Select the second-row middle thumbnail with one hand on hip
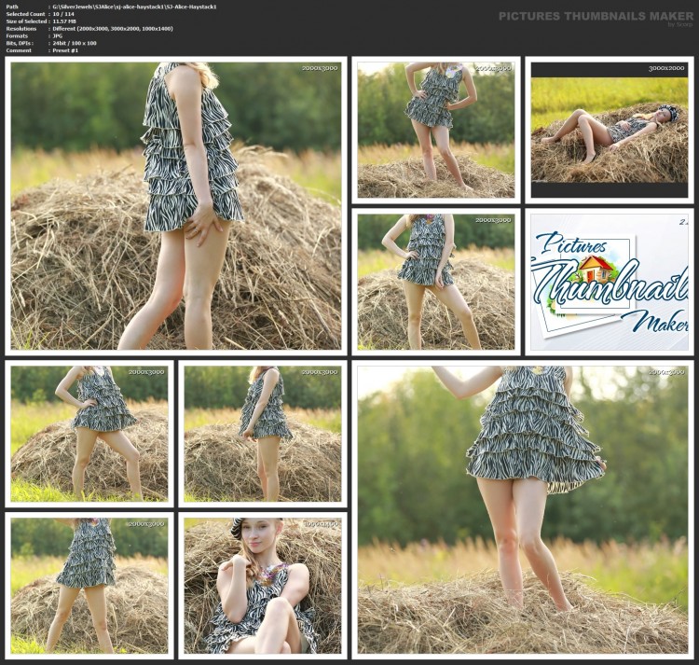Image resolution: width=699 pixels, height=665 pixels. click(435, 282)
